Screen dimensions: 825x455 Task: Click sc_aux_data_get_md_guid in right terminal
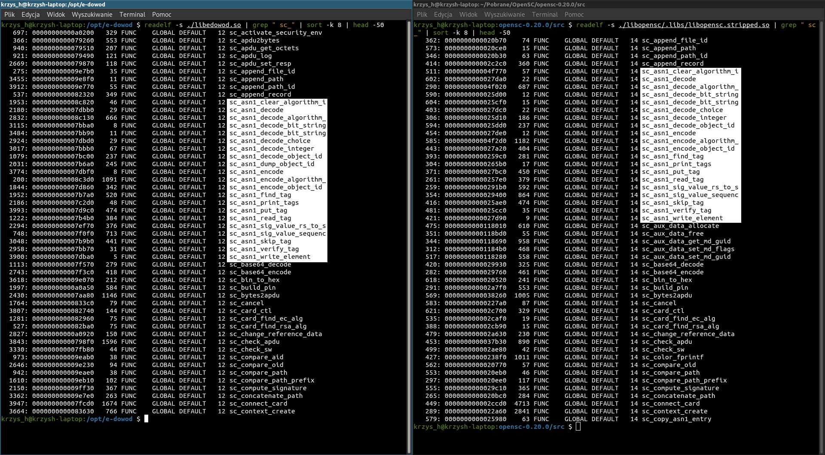coord(686,241)
